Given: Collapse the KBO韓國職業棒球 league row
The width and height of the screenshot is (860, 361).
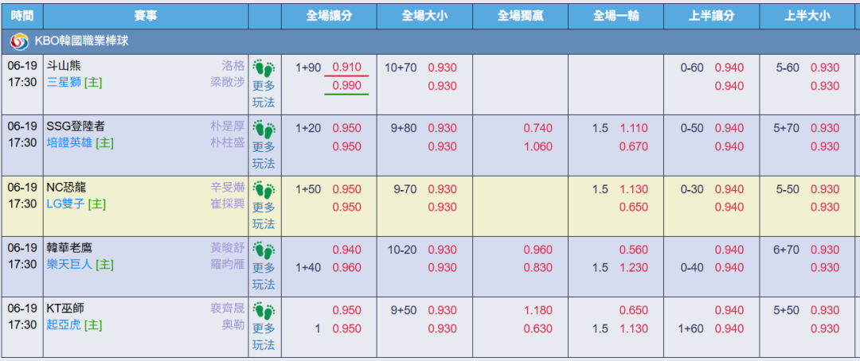Looking at the screenshot, I should (430, 41).
